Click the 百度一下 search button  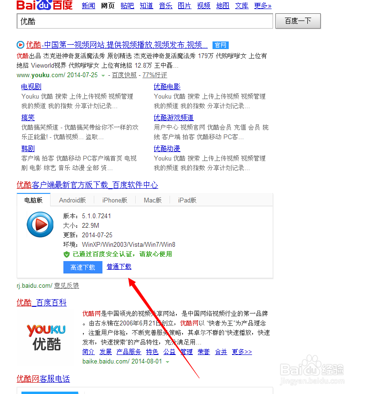(x=298, y=21)
